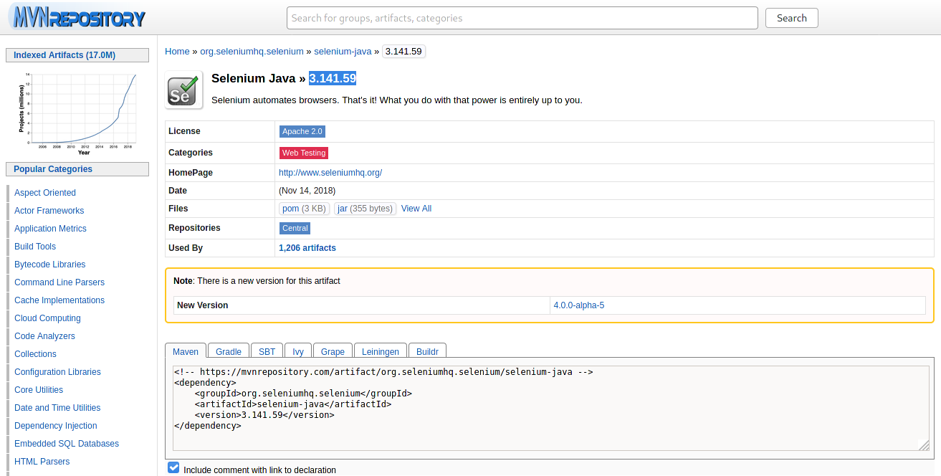Open the Indexed Artifacts graph thumbnail
Image resolution: width=941 pixels, height=476 pixels.
click(77, 111)
